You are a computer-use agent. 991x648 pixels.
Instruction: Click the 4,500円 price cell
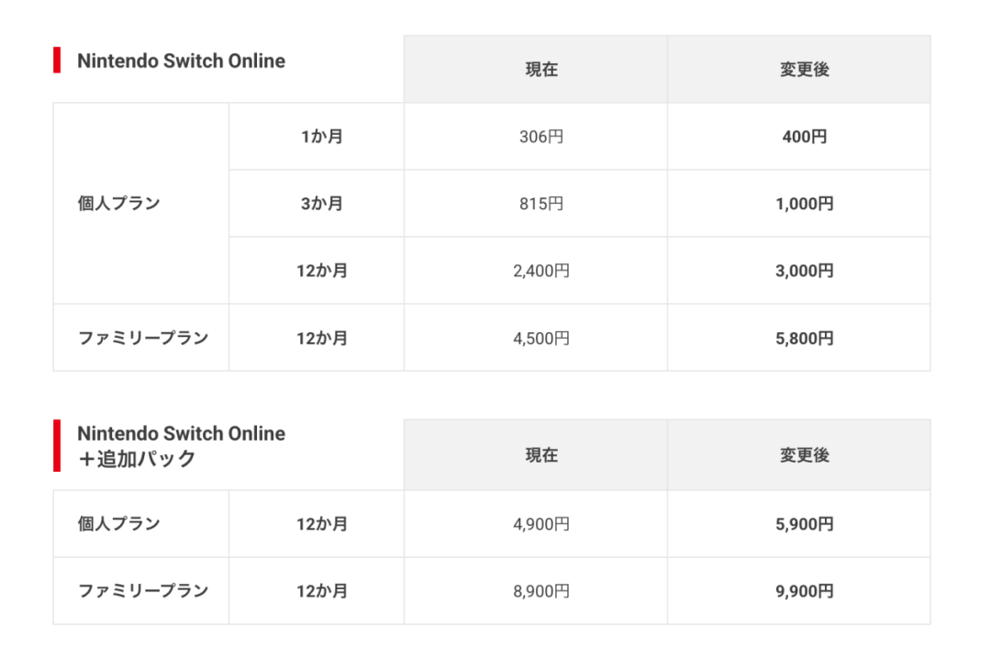(541, 338)
